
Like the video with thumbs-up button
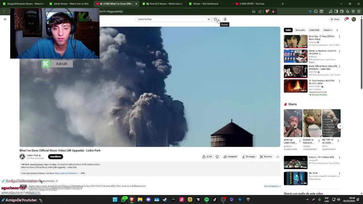point(207,157)
